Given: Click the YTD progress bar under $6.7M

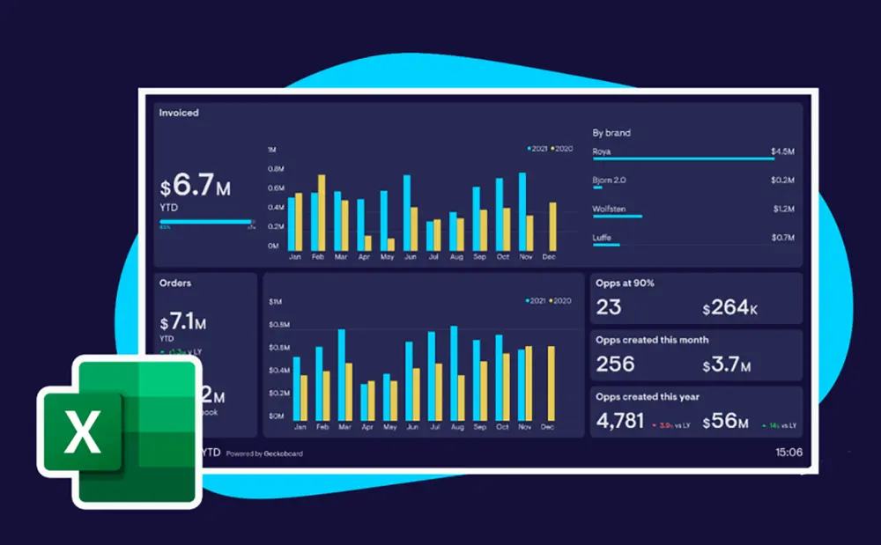Looking at the screenshot, I should pos(207,220).
